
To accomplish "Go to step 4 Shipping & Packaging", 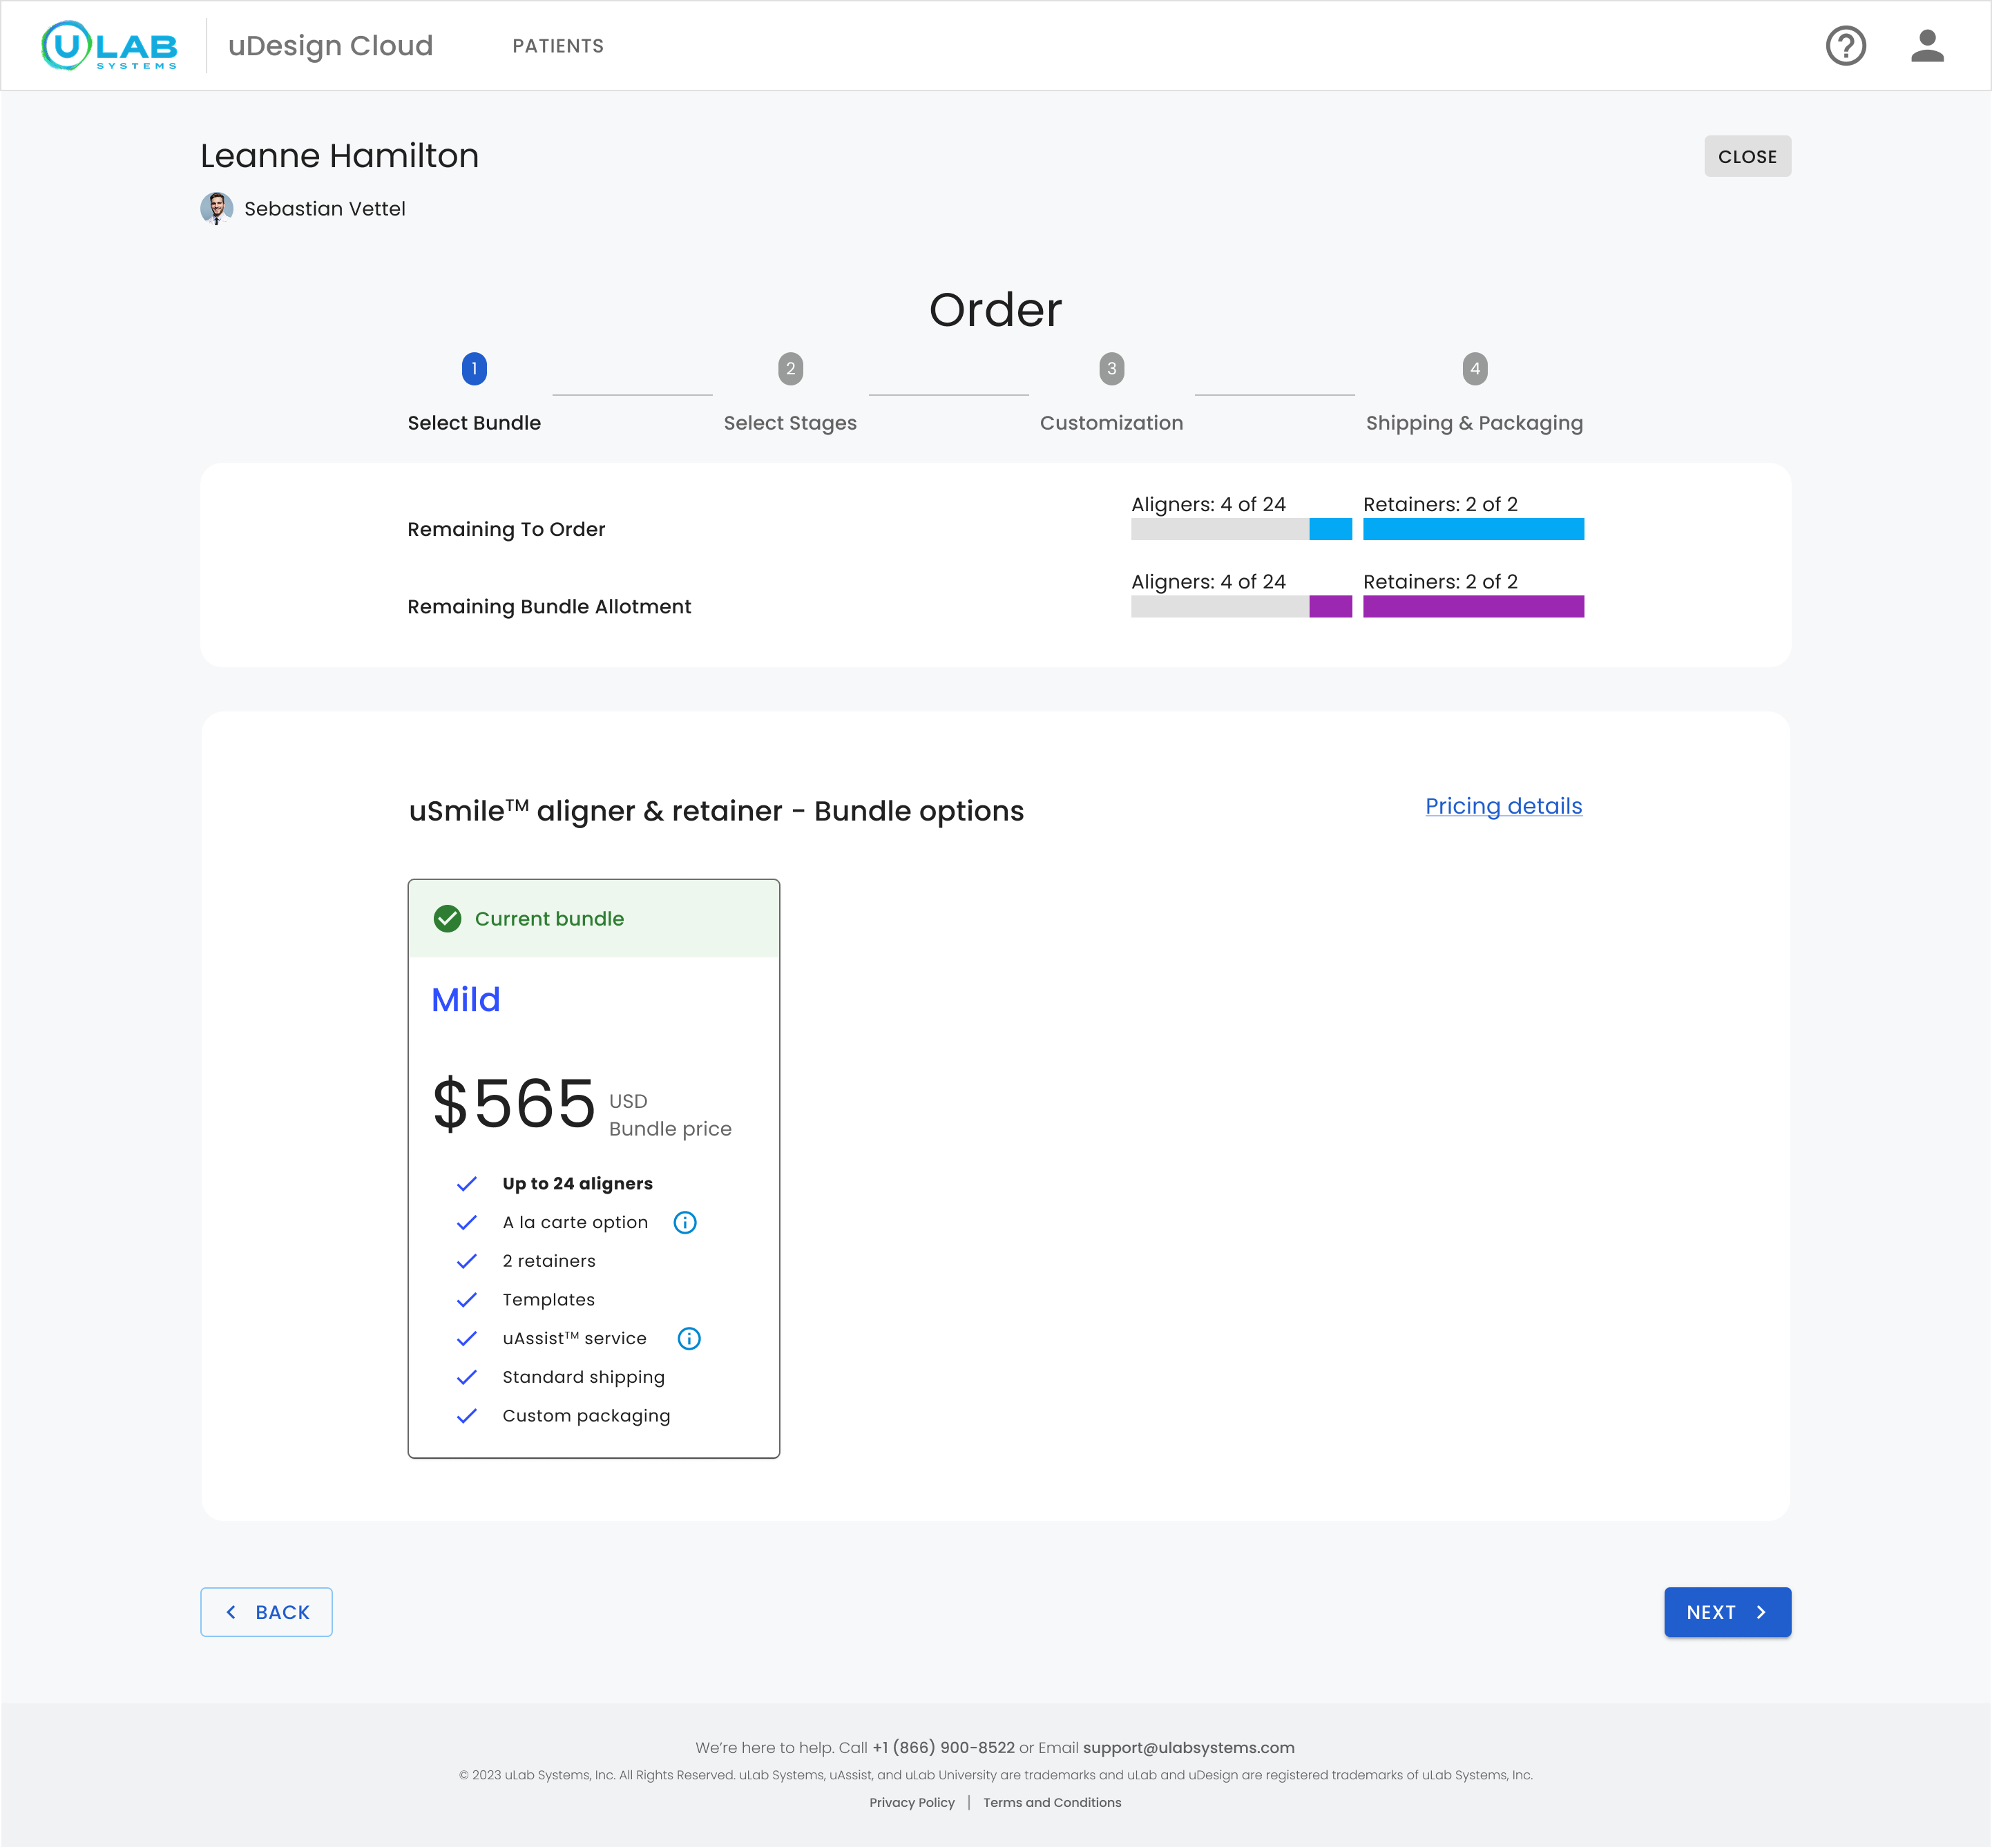I will point(1474,395).
